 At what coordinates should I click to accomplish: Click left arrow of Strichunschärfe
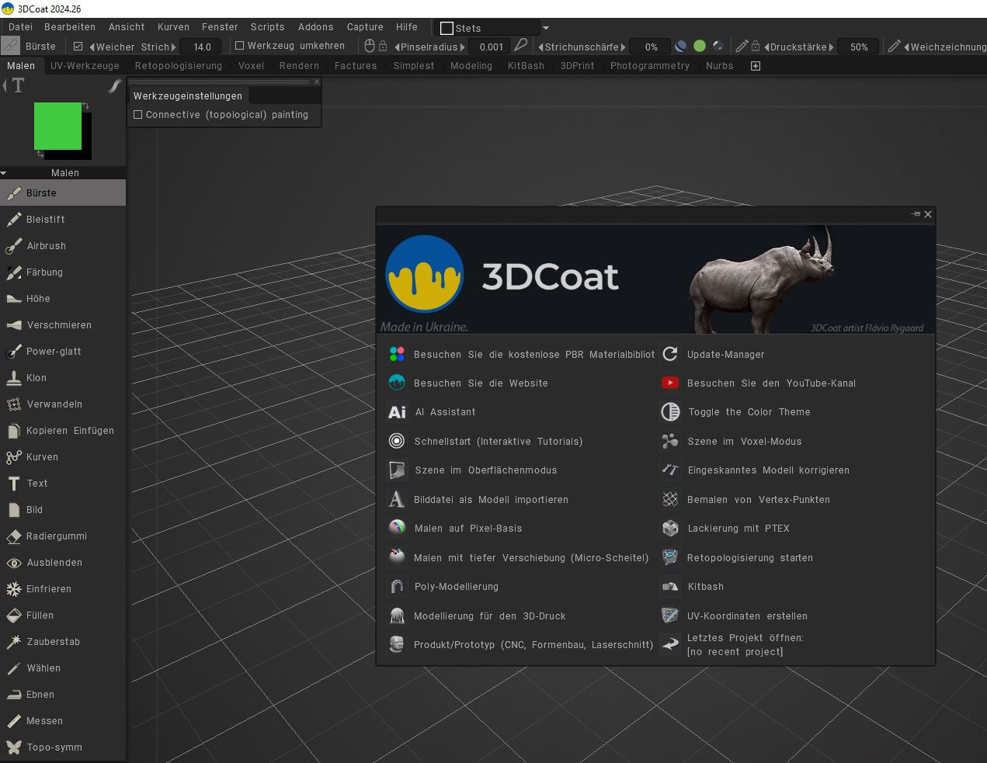(540, 47)
